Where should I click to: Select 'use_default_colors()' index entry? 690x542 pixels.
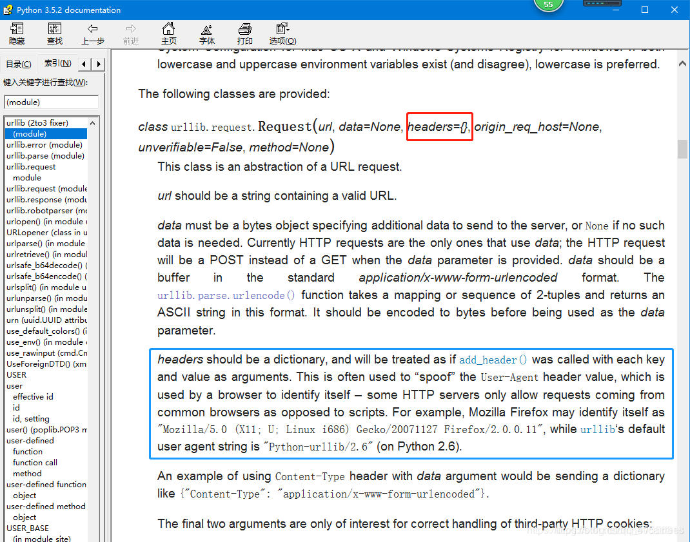click(46, 331)
